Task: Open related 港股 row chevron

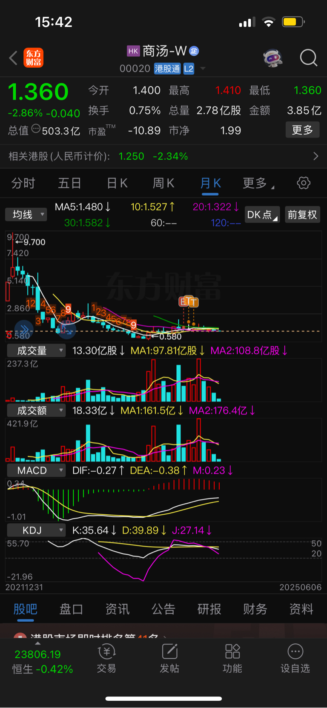Action: click(x=316, y=156)
